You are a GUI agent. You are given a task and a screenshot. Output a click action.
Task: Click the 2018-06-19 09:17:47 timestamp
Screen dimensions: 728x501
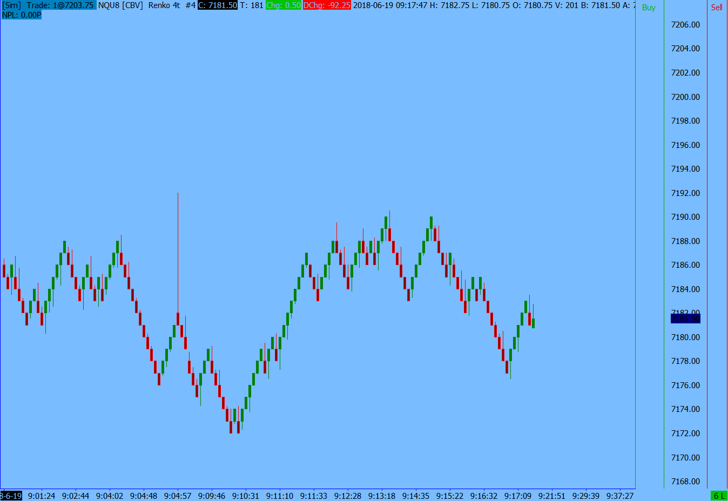click(x=390, y=5)
